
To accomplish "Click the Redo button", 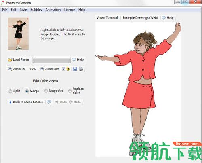I will click(x=75, y=102).
